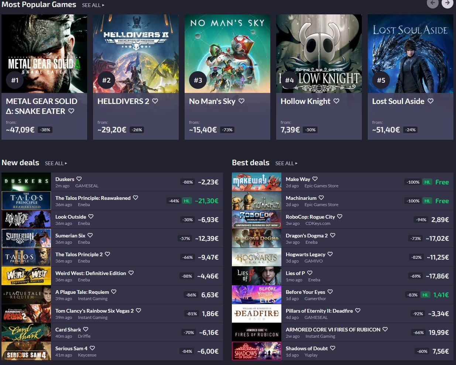Click the Dragon's Dogma 2 title text
Screen dimensions: 456x365
(307, 236)
